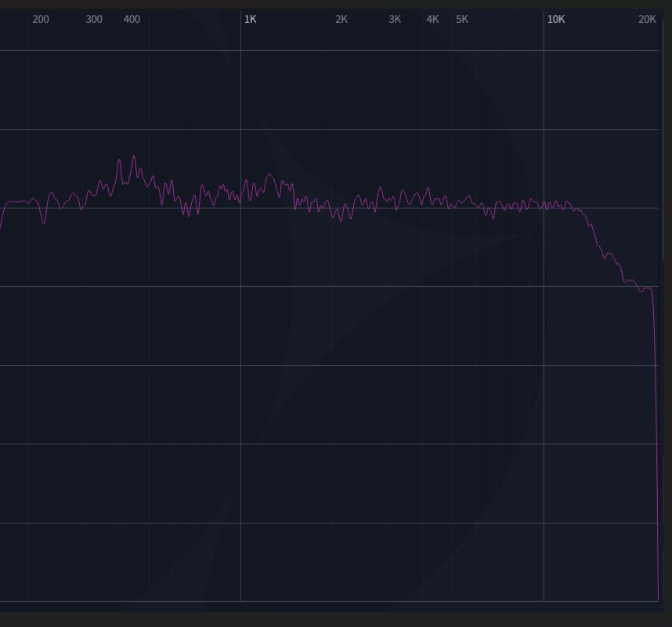Click the 4K frequency axis label
This screenshot has height=627, width=672.
(x=432, y=20)
